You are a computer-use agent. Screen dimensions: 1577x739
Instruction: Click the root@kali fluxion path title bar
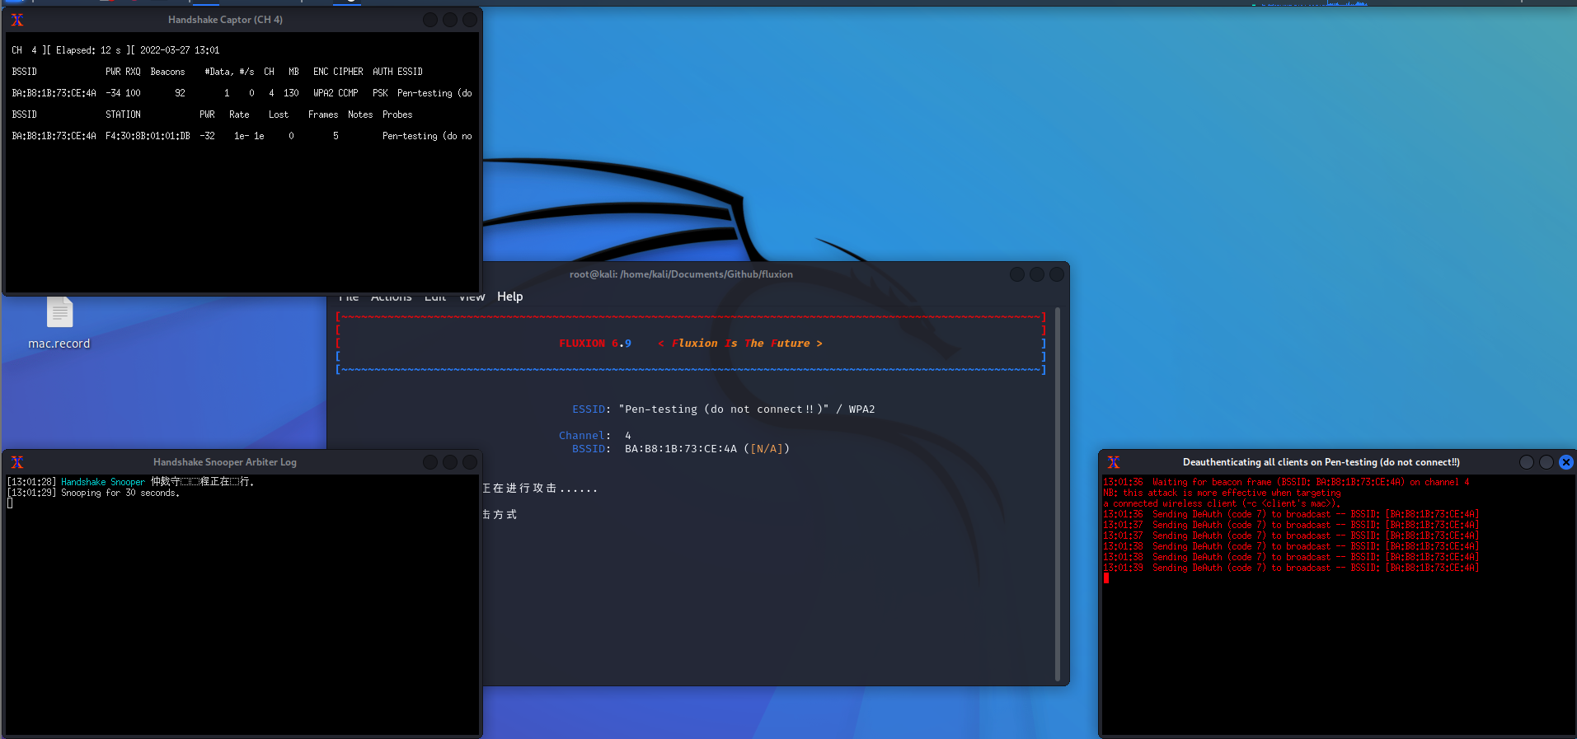pyautogui.click(x=681, y=274)
